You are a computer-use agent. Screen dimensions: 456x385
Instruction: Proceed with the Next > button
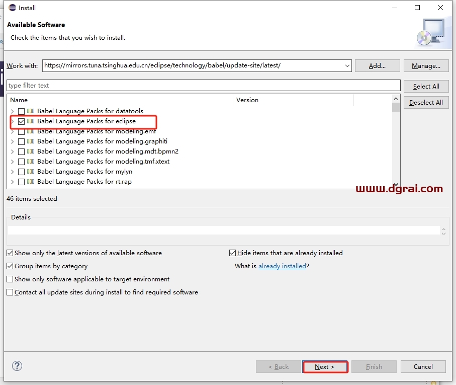(x=325, y=367)
